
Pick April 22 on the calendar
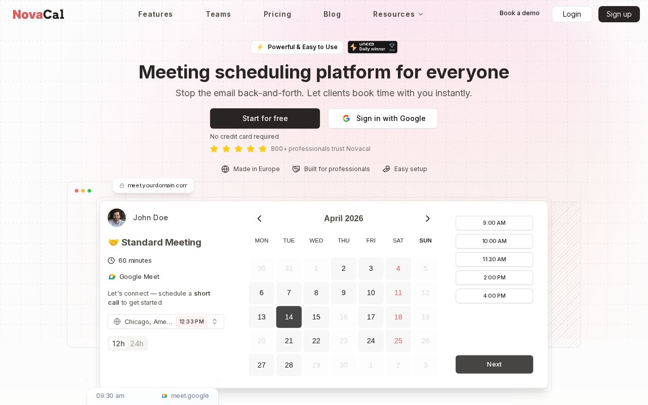[316, 341]
